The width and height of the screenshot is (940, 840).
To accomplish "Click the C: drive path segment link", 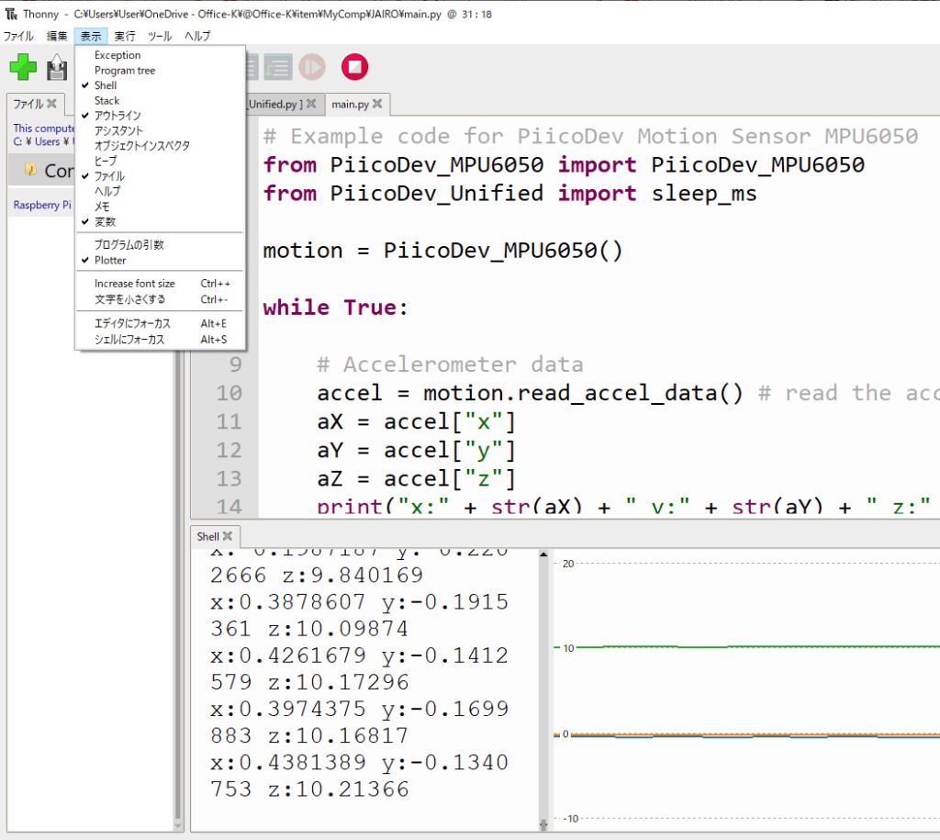I will tap(17, 141).
